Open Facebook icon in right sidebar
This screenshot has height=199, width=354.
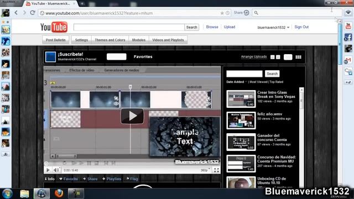coord(348,38)
